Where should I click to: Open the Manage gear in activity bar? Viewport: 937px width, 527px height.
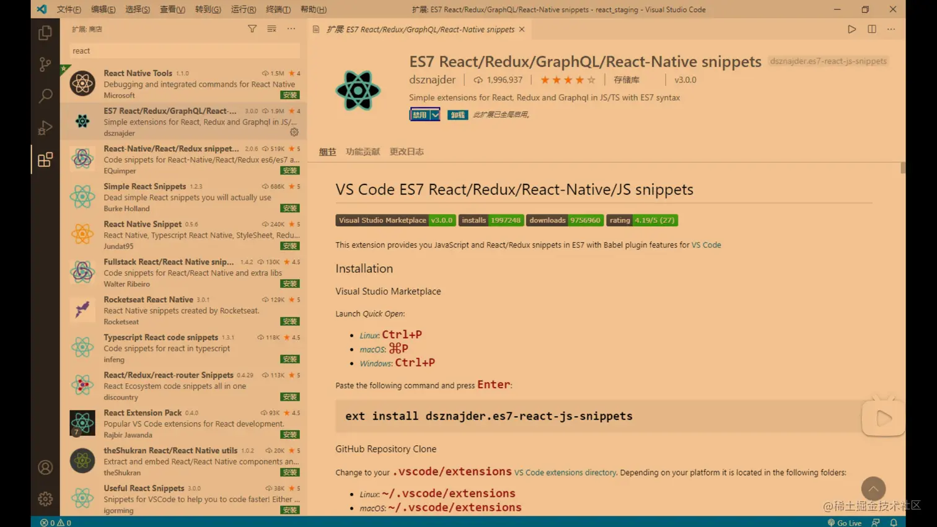click(45, 499)
